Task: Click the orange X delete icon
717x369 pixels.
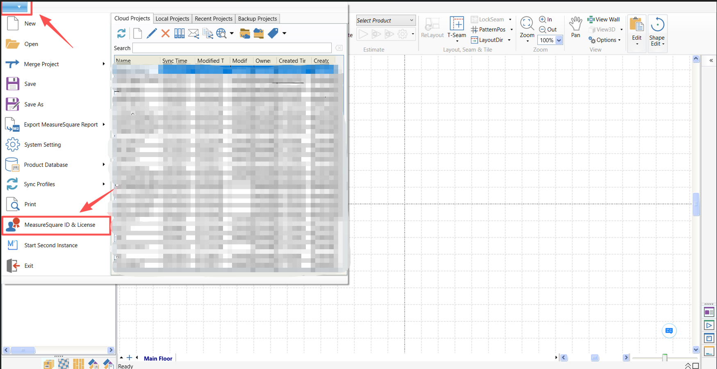Action: click(x=165, y=33)
